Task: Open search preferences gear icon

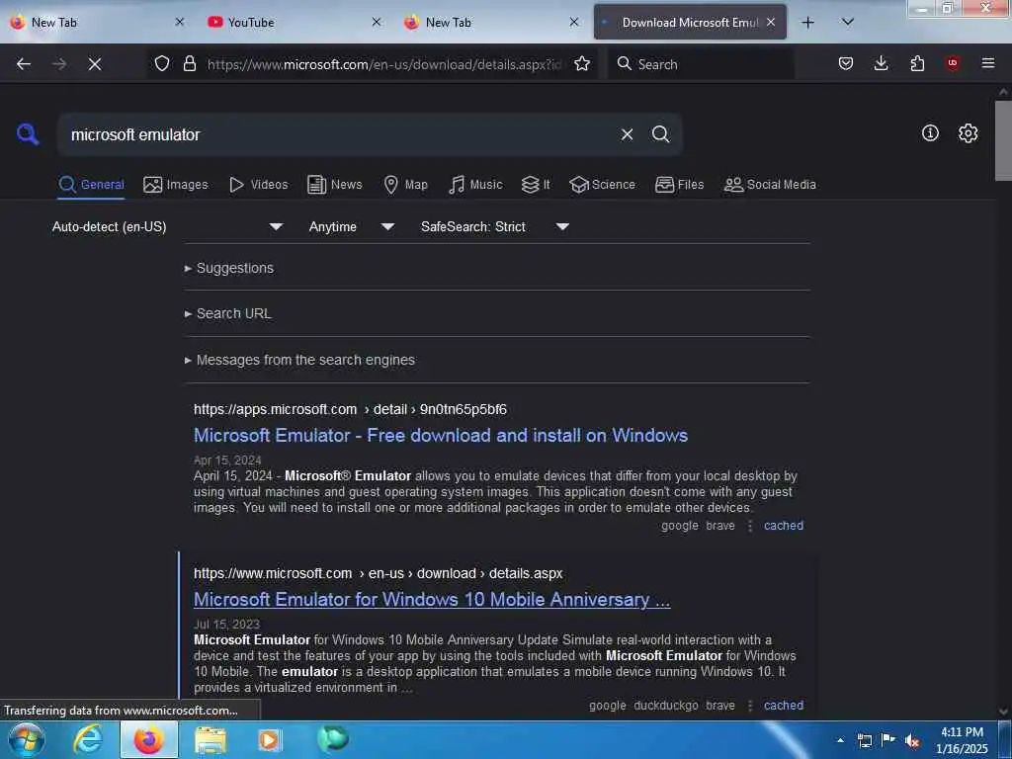Action: pos(968,133)
